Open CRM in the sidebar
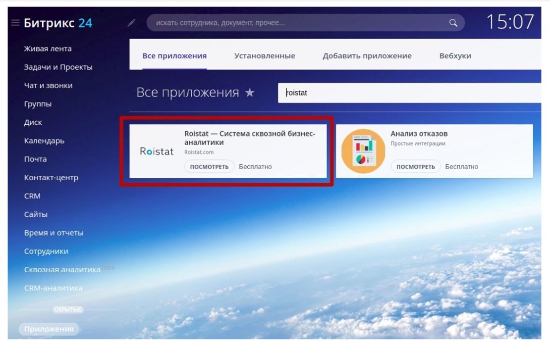 [32, 196]
